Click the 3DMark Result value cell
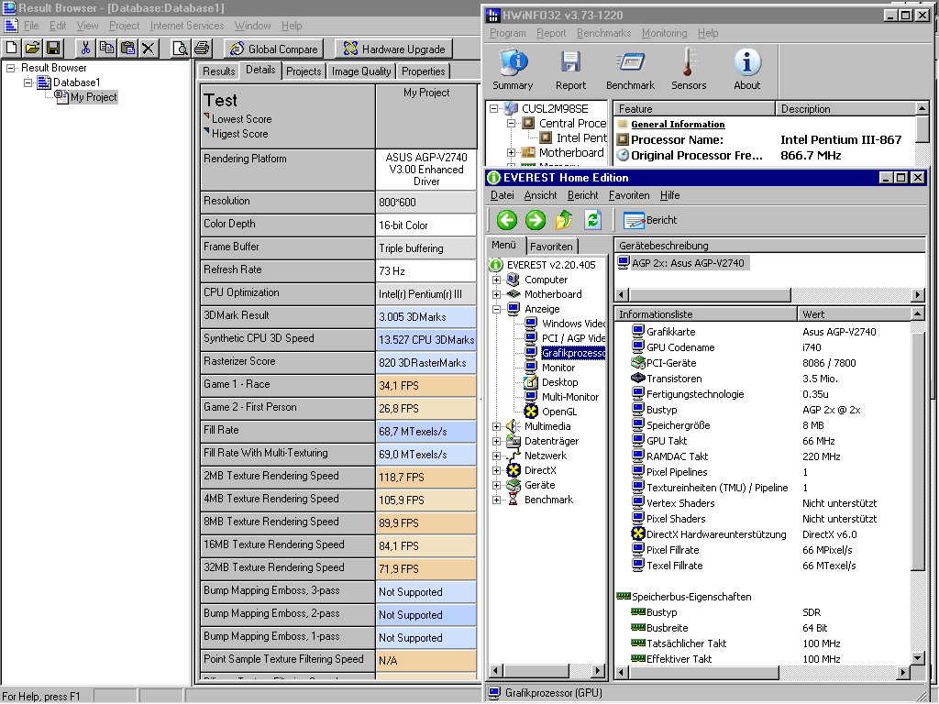This screenshot has height=704, width=939. pos(425,316)
